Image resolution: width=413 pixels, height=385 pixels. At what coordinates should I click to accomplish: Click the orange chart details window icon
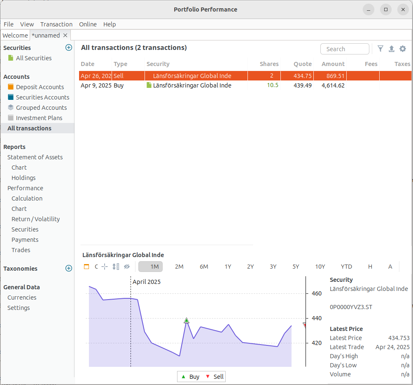[86, 267]
